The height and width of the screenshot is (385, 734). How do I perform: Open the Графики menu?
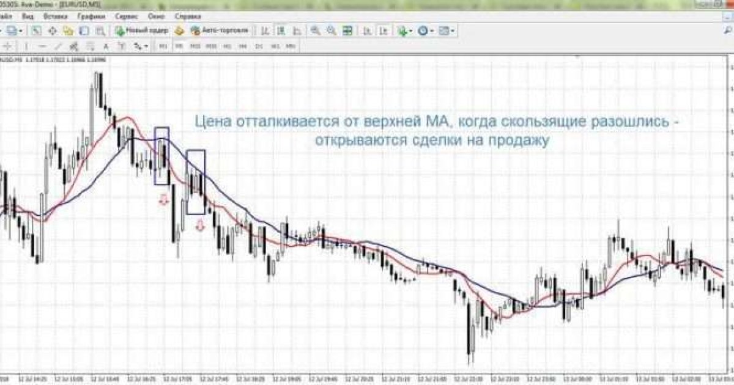[91, 16]
